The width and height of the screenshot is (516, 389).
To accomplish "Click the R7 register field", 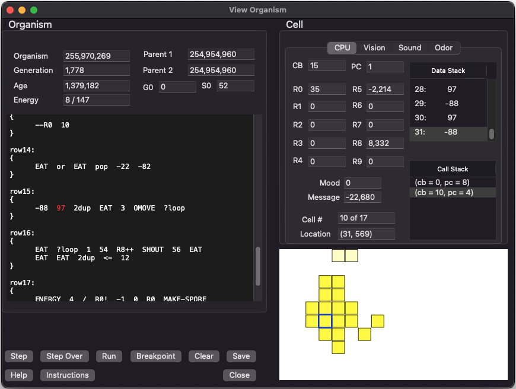I will coord(385,125).
